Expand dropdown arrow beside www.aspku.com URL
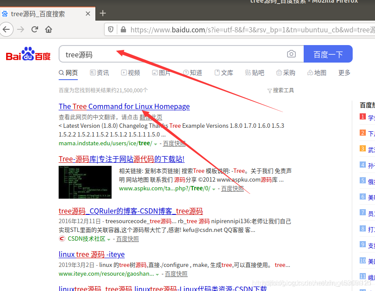The height and width of the screenshot is (291, 375). pos(214,189)
